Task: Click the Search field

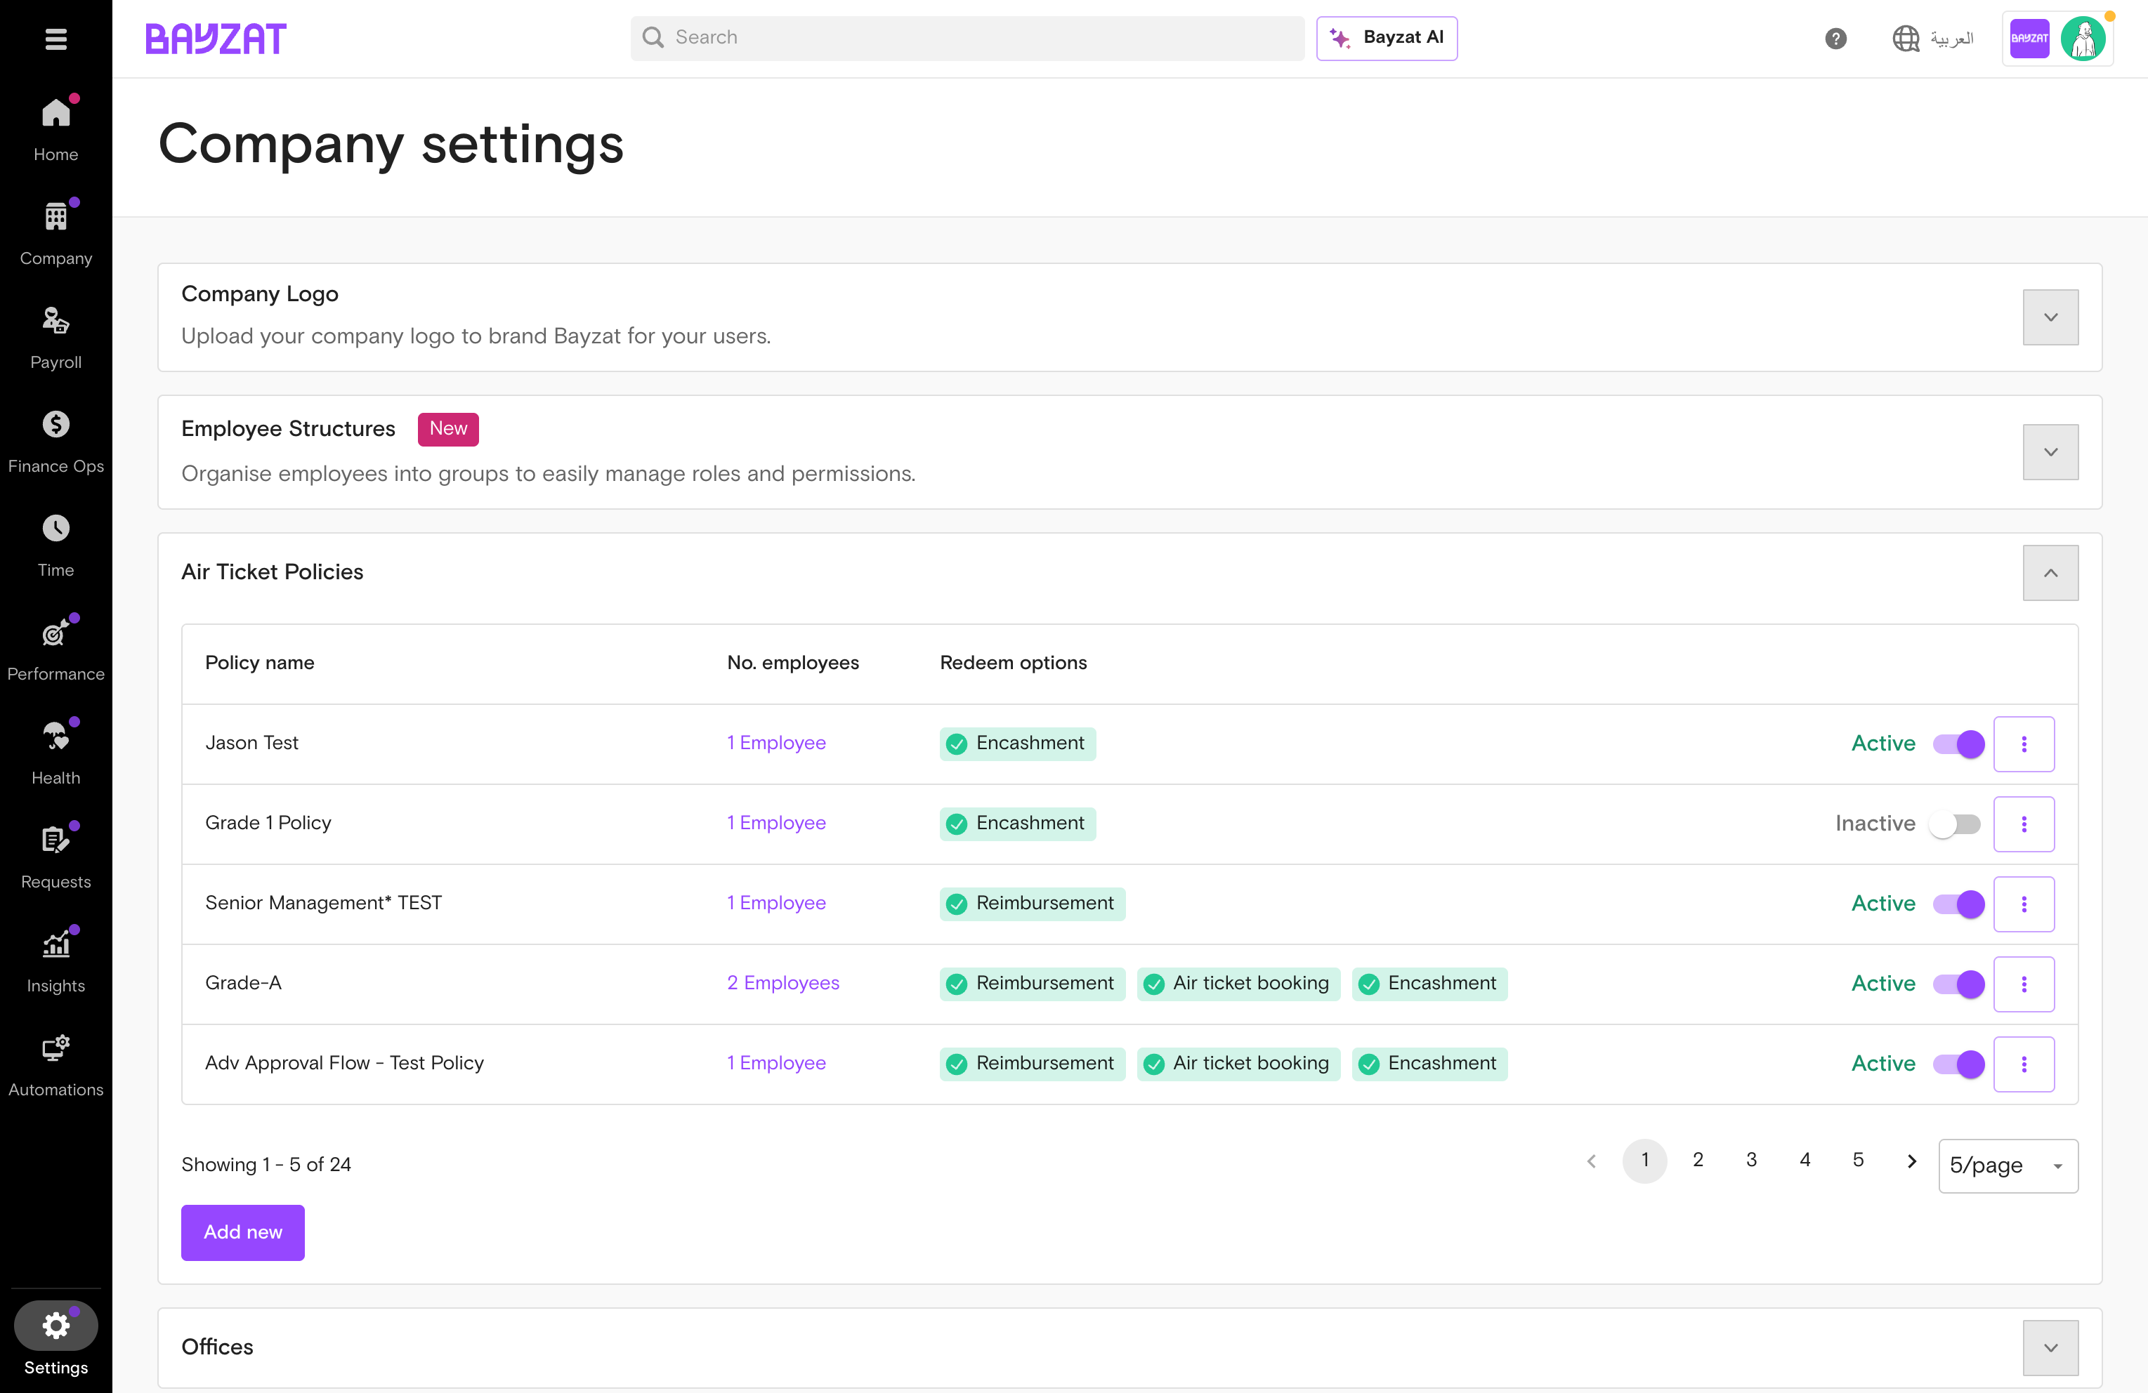Action: coord(967,38)
